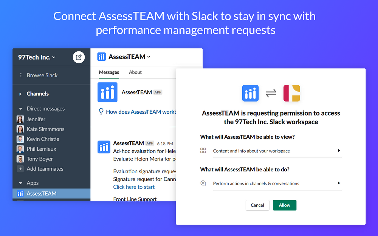This screenshot has width=378, height=236.
Task: Expand the Content and info arrow
Action: point(339,151)
